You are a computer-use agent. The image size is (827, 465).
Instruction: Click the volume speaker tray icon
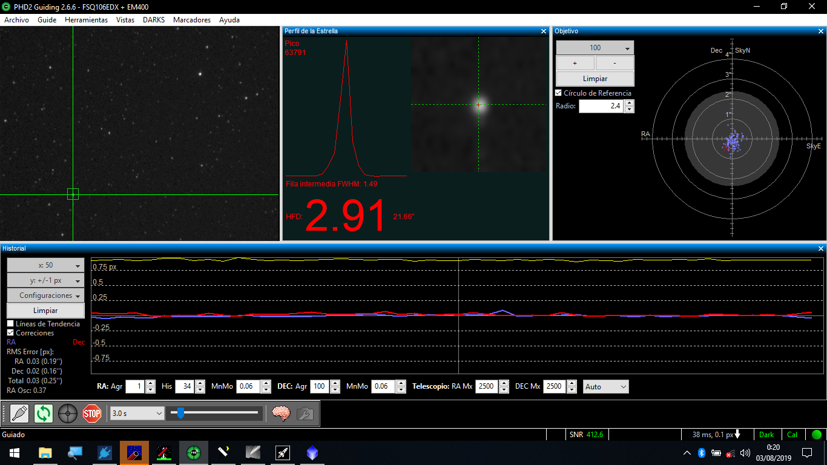pos(745,453)
